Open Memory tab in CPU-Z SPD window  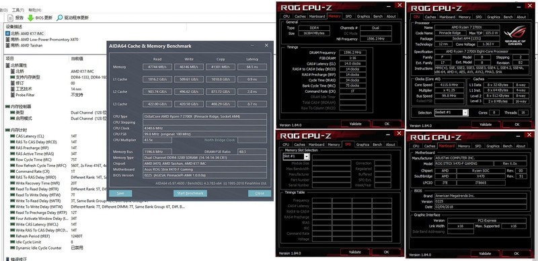click(x=334, y=145)
